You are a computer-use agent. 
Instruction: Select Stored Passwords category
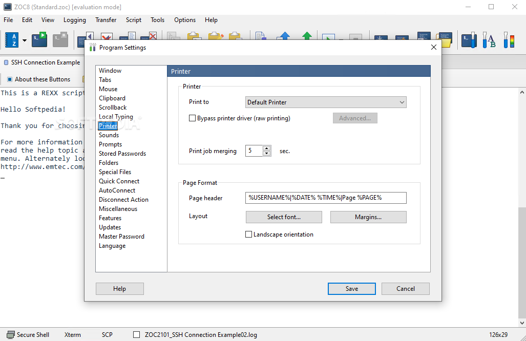pyautogui.click(x=122, y=154)
